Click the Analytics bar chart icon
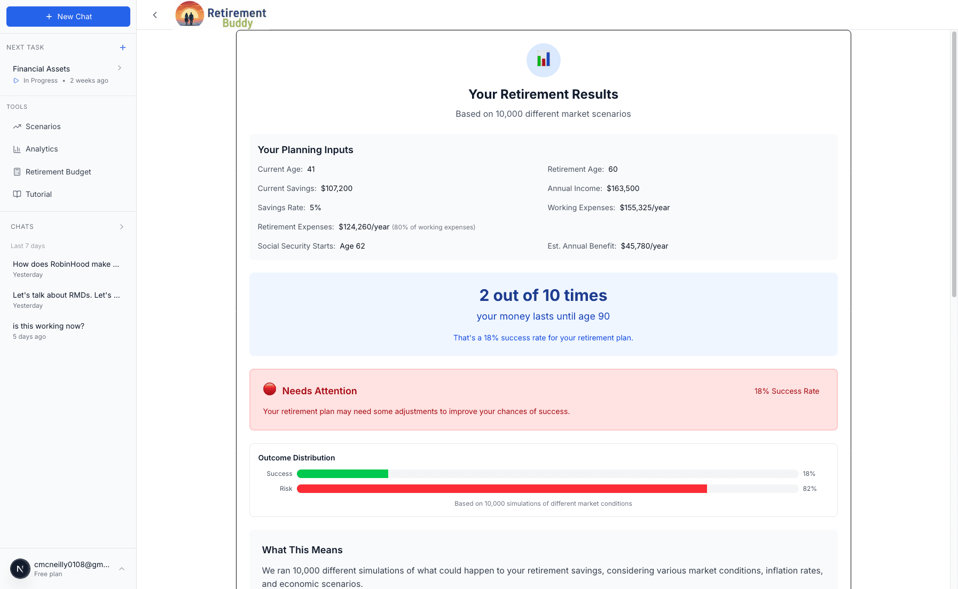This screenshot has height=589, width=958. coord(17,149)
